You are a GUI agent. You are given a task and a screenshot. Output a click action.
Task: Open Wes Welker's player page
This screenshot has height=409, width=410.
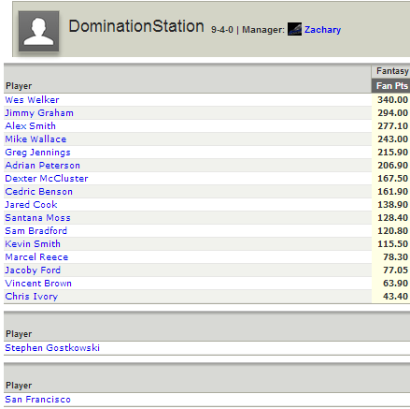pyautogui.click(x=32, y=100)
